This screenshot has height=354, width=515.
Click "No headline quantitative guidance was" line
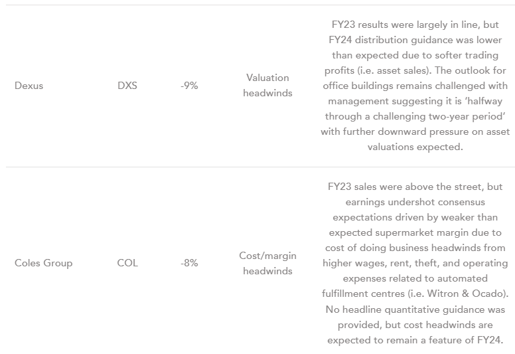[x=416, y=309]
